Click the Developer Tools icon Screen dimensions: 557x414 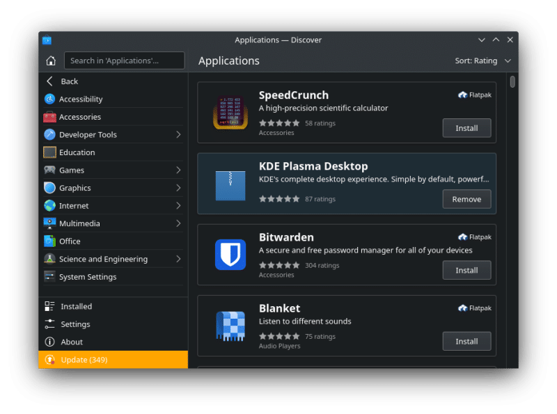(x=49, y=134)
